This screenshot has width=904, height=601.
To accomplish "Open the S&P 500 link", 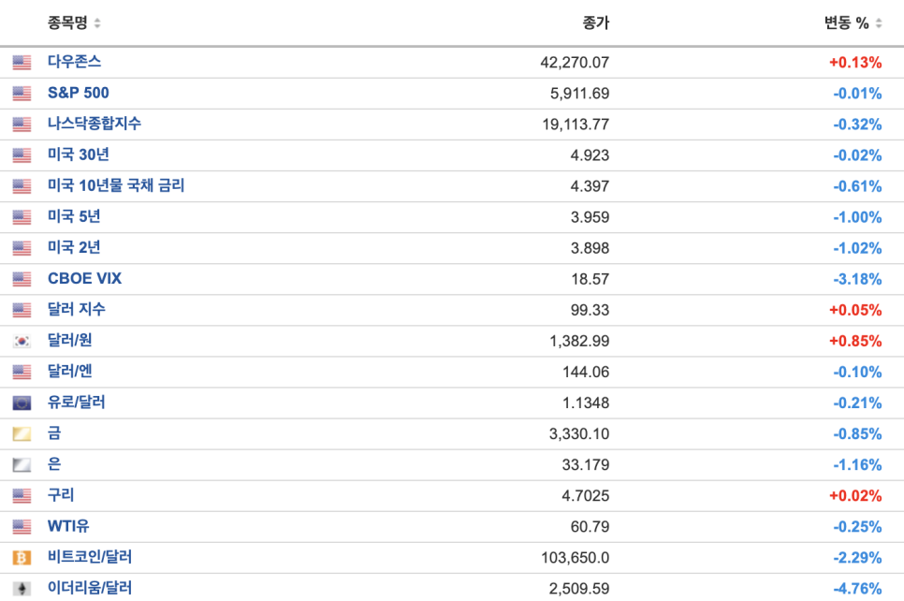I will coord(79,93).
